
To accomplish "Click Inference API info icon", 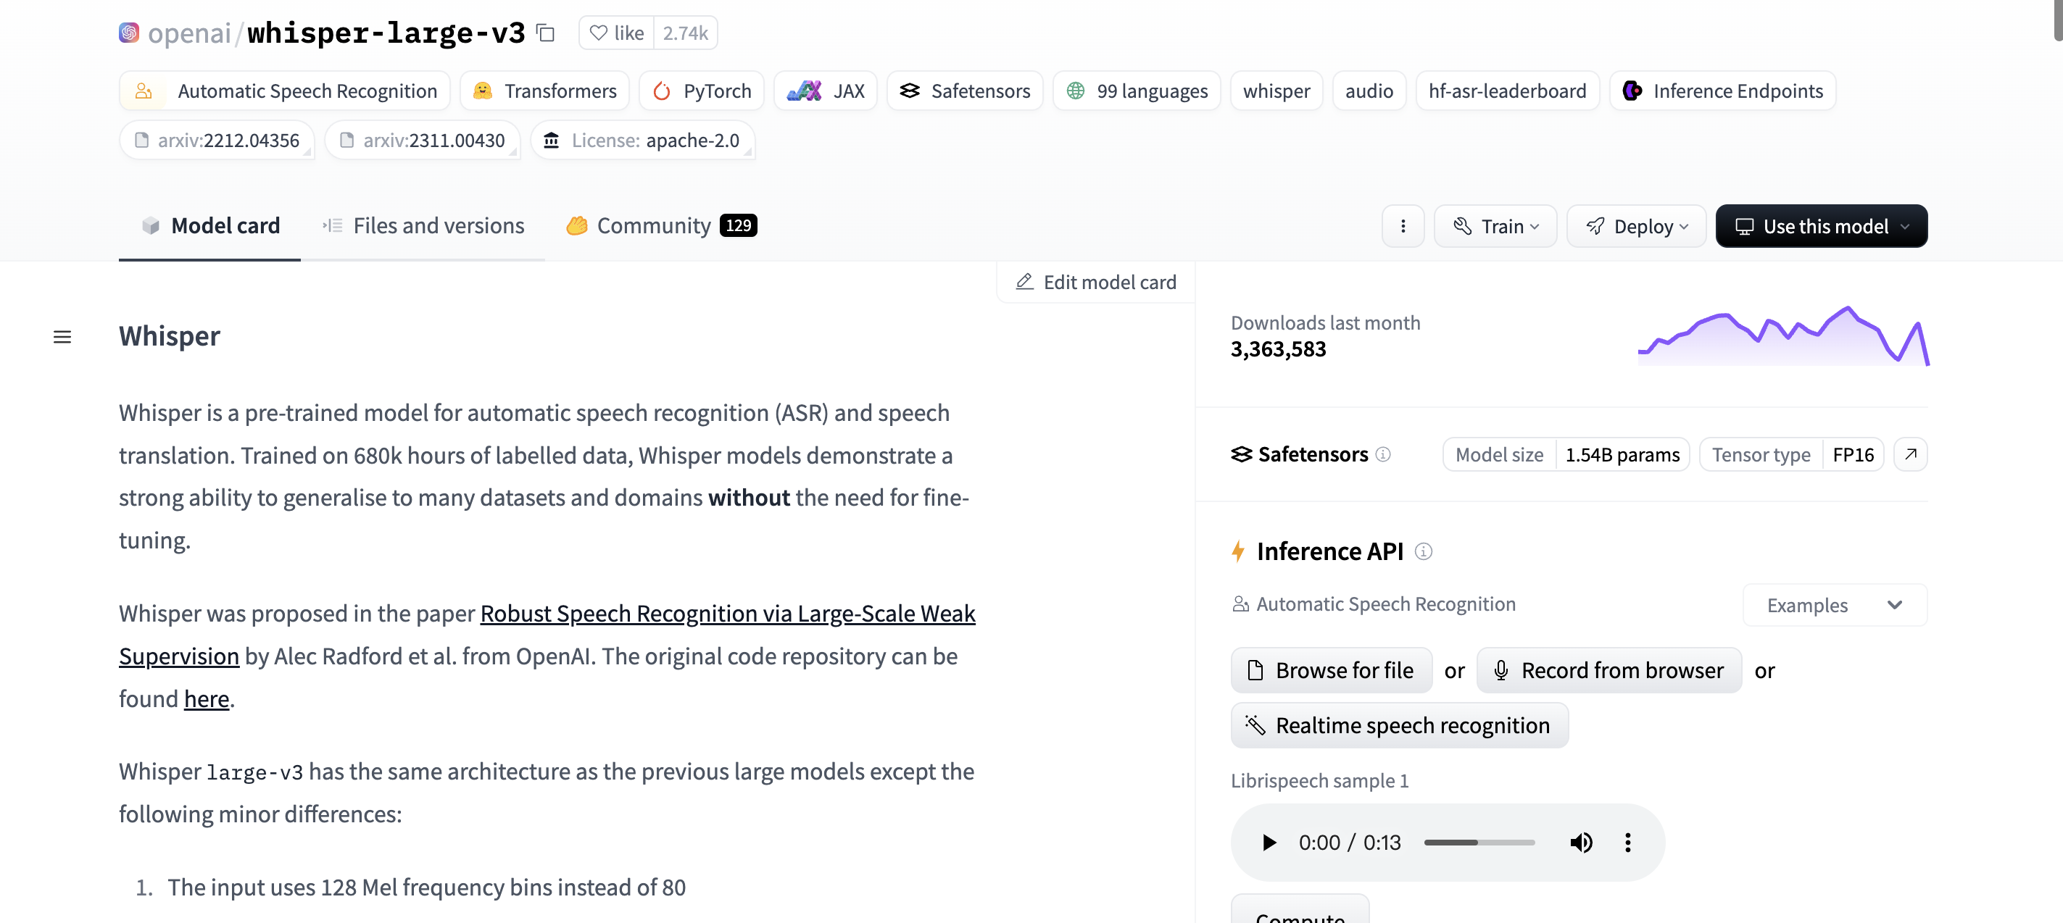I will pos(1423,551).
